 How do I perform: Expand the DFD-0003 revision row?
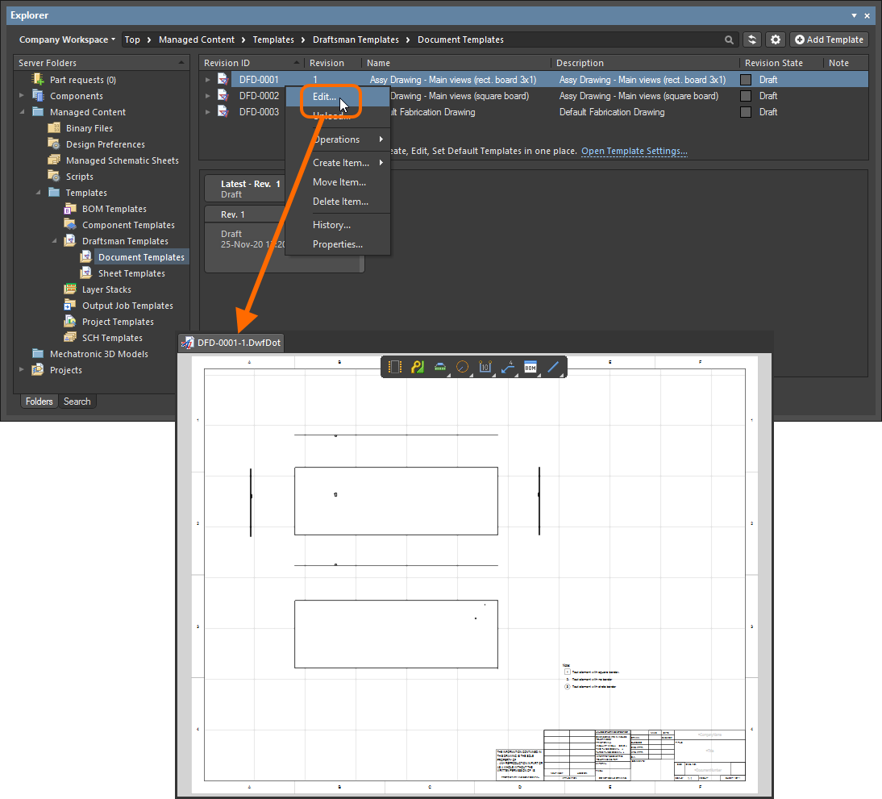coord(207,112)
